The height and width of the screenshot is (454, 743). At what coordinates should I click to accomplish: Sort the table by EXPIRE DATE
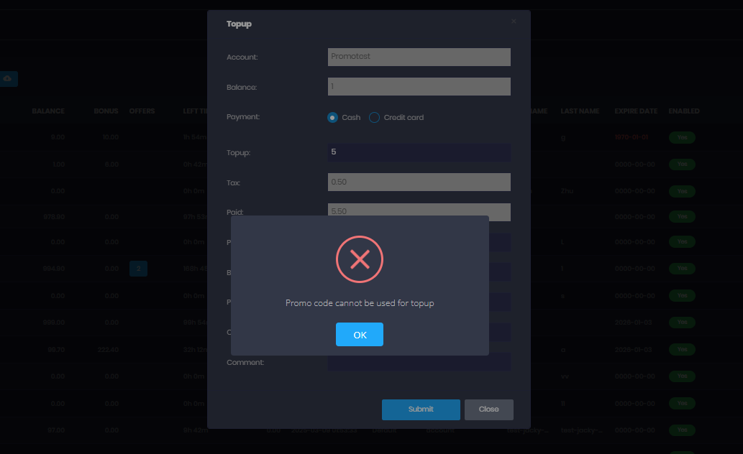636,111
